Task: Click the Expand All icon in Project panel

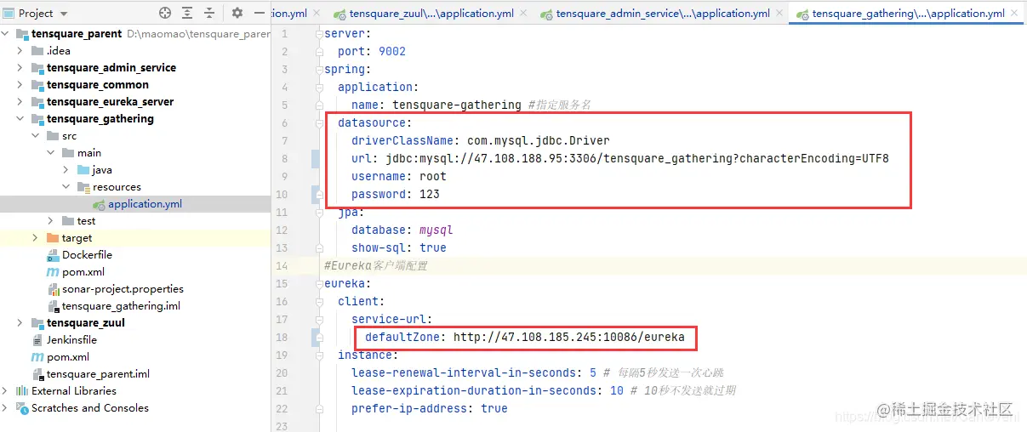Action: click(x=187, y=14)
